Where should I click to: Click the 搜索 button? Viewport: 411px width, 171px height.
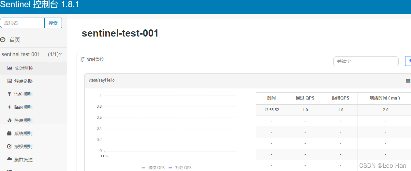tap(53, 23)
